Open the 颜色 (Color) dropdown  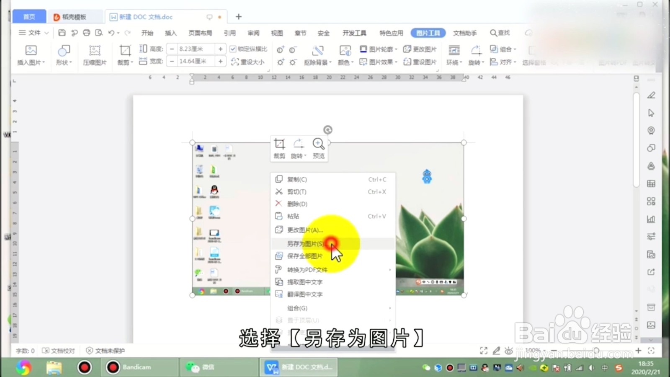click(345, 62)
